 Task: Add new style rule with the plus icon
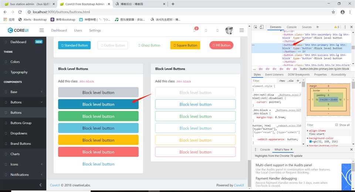pos(298,81)
